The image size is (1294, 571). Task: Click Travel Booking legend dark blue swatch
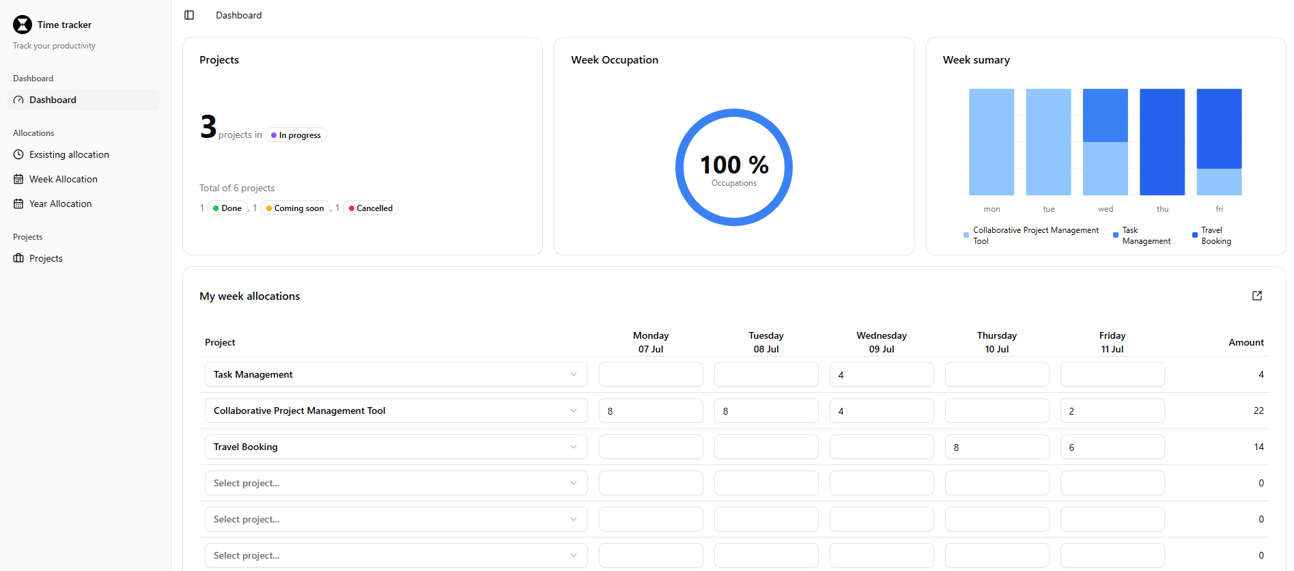point(1195,235)
